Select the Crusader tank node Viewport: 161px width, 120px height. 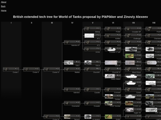[x=92, y=103]
